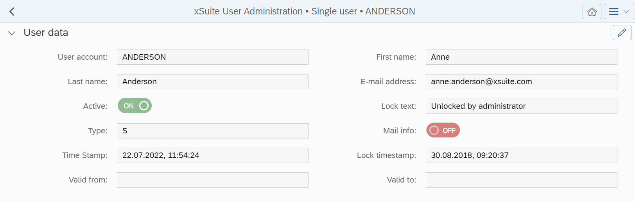Click the Lock text field
Image resolution: width=635 pixels, height=202 pixels.
(521, 106)
